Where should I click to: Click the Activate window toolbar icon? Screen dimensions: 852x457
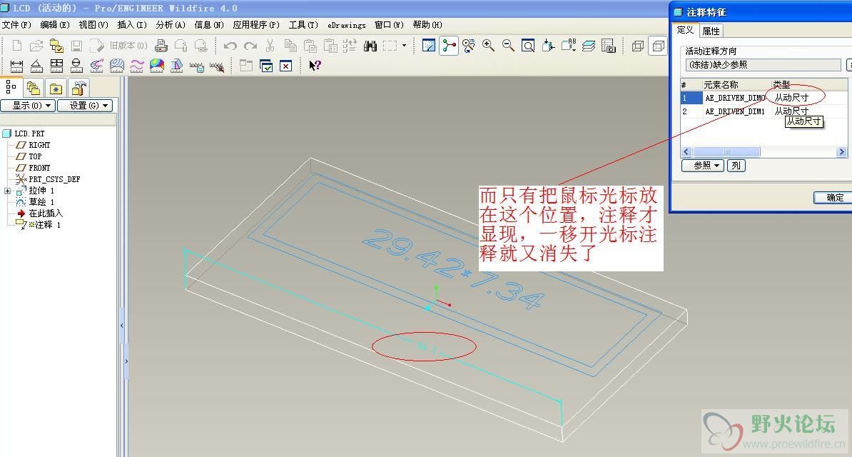266,66
